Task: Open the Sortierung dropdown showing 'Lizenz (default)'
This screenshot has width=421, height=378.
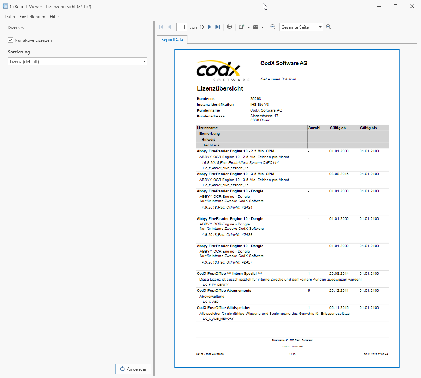Action: coord(77,61)
